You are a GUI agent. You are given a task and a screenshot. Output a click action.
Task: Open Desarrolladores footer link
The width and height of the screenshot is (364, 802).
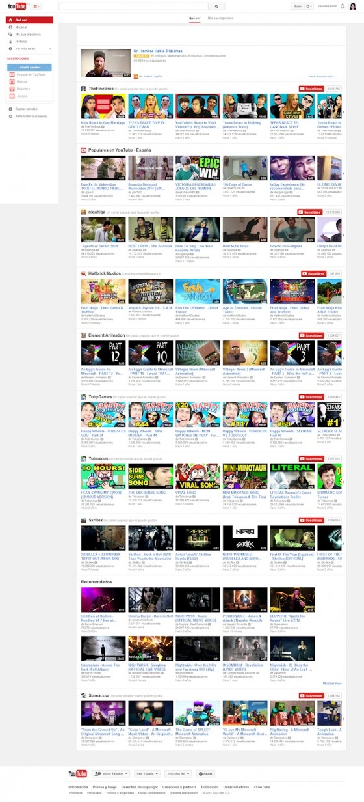235,786
